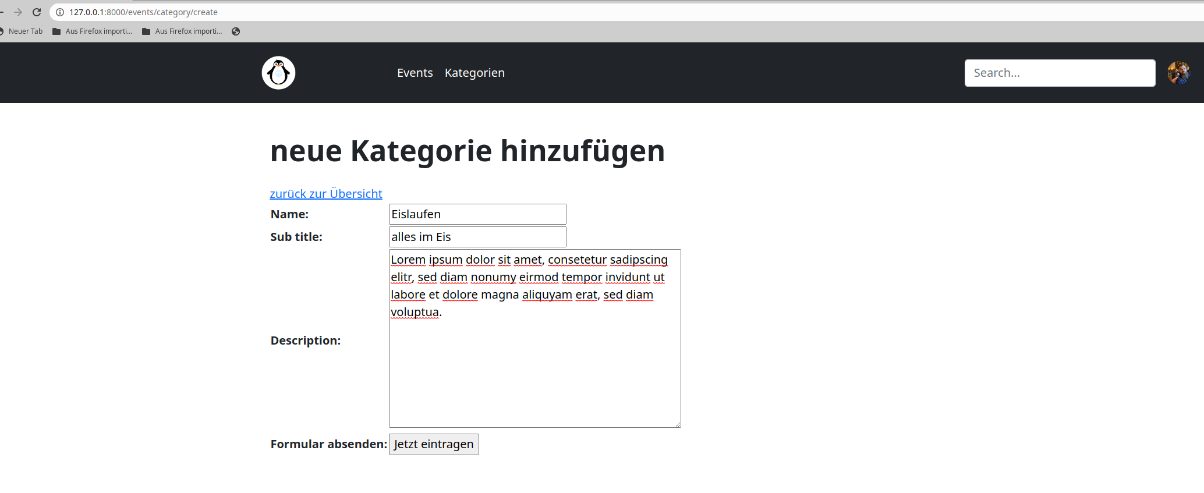Grab the Description textarea resize handle
This screenshot has height=493, width=1204.
tap(678, 424)
